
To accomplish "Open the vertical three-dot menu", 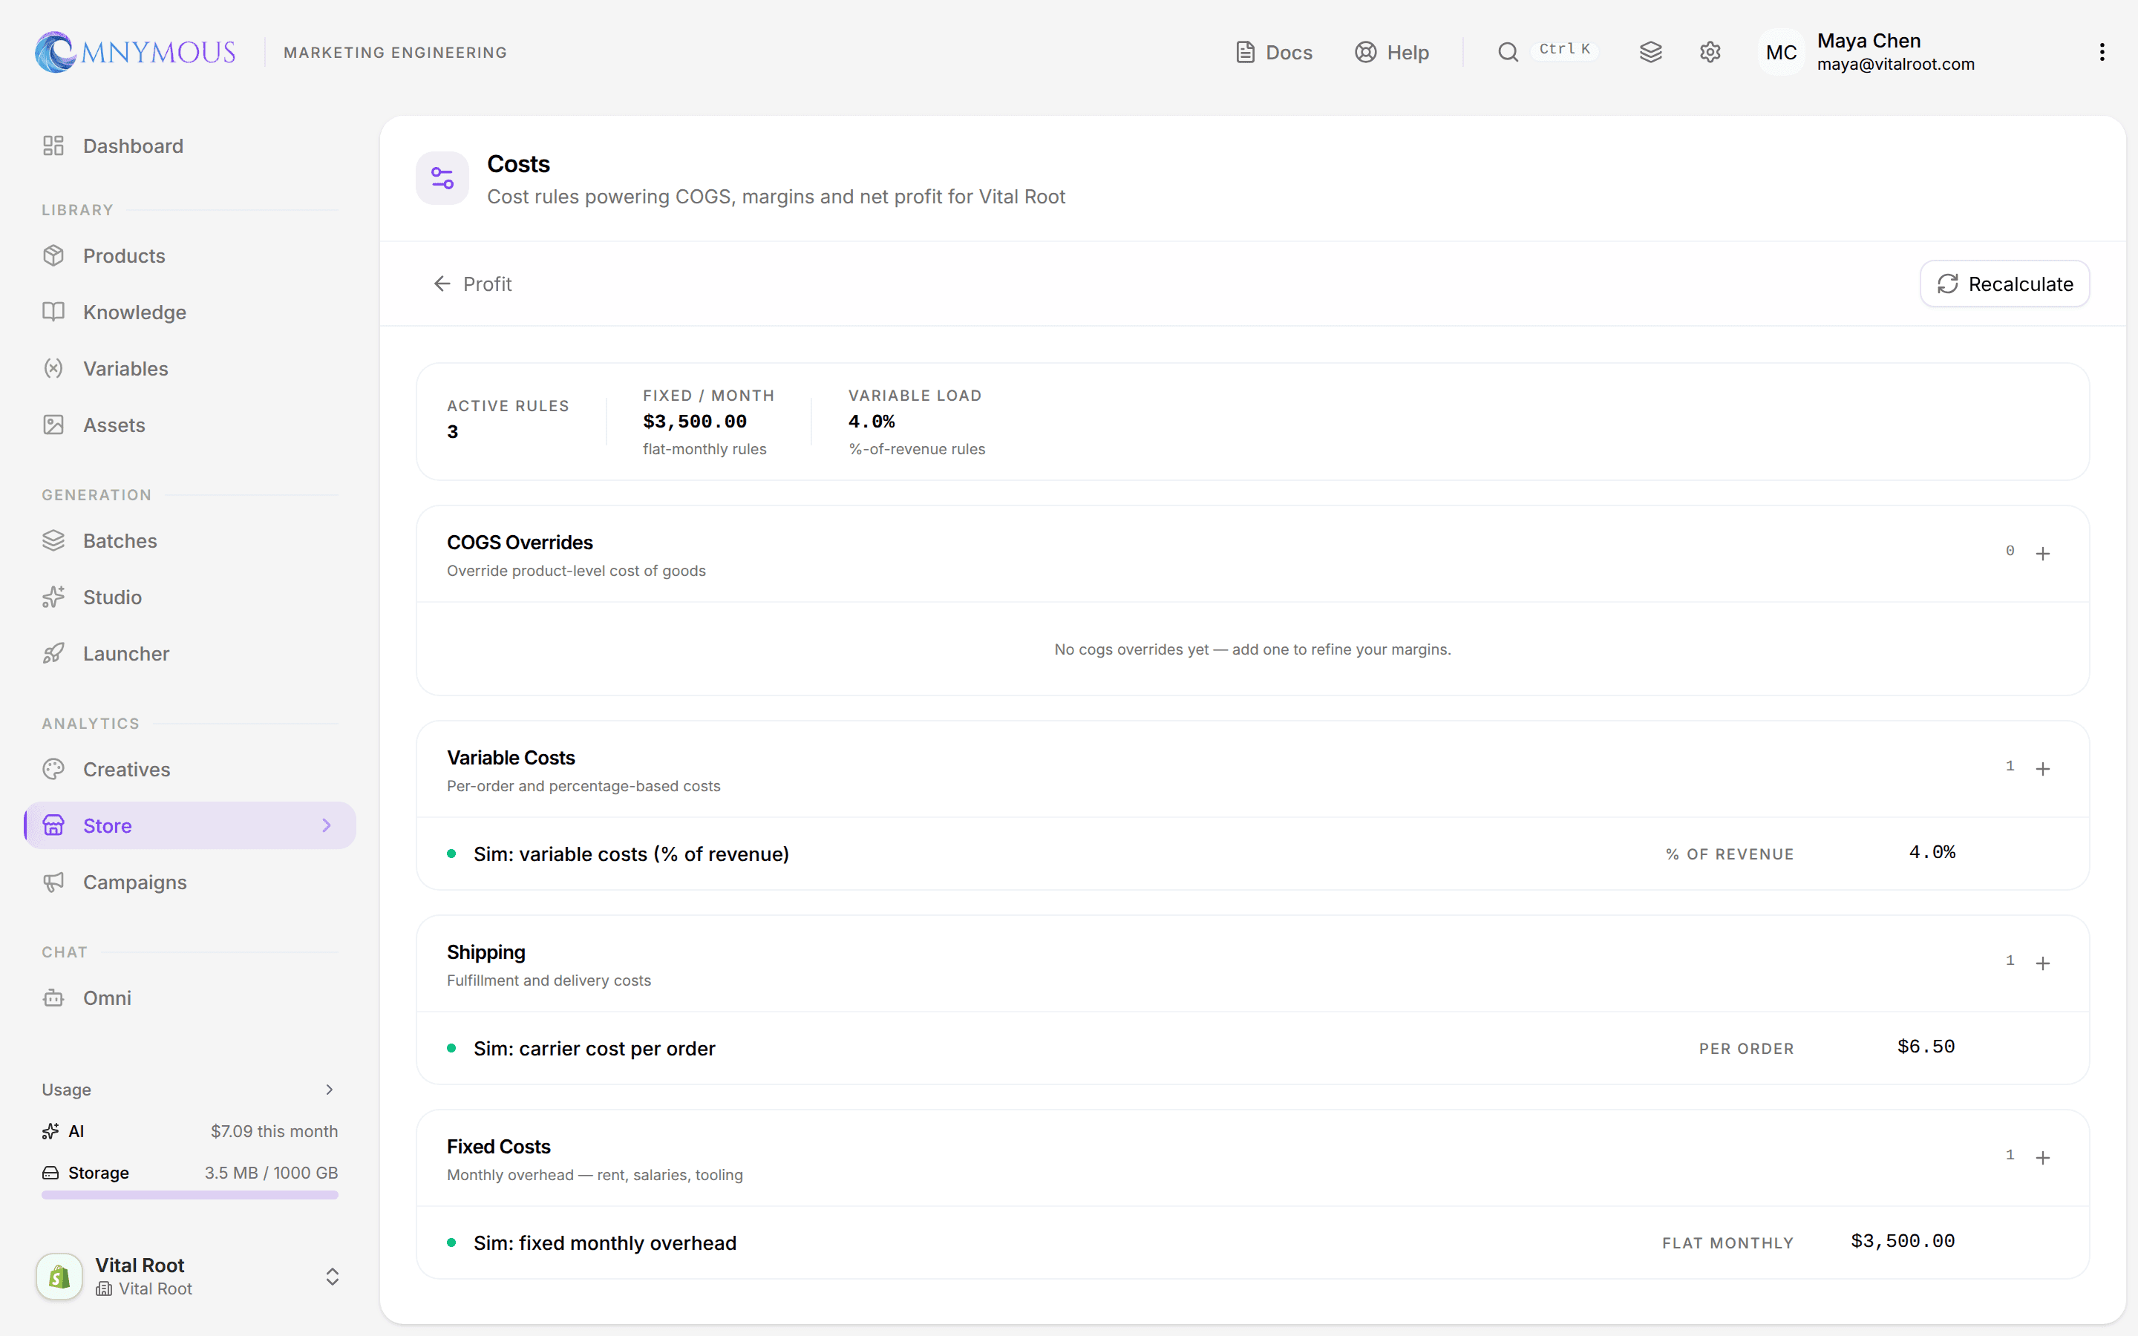I will coord(2102,52).
